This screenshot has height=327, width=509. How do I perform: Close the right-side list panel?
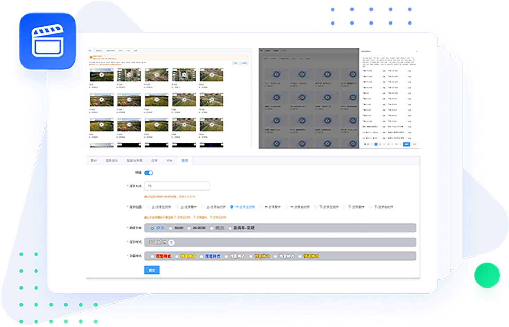coord(417,51)
